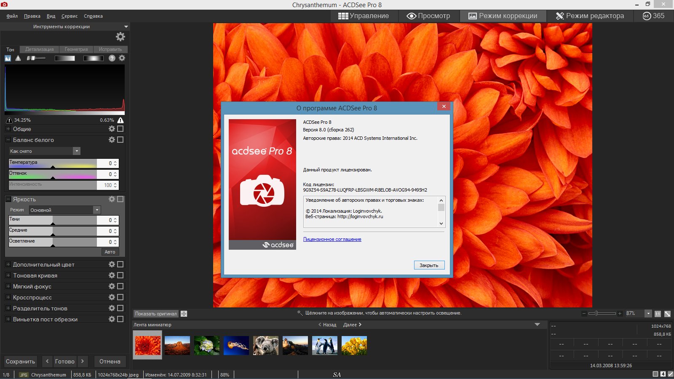Enable the Разделитель тонов checkbox
The height and width of the screenshot is (379, 674).
pos(120,308)
